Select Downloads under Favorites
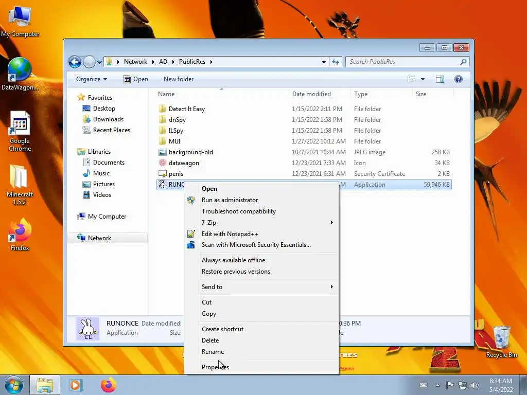 108,119
